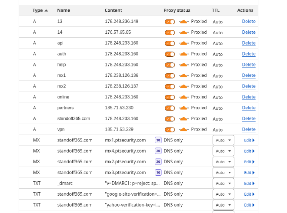The height and width of the screenshot is (213, 287).
Task: Toggle proxy switch for record 14
Action: [170, 33]
